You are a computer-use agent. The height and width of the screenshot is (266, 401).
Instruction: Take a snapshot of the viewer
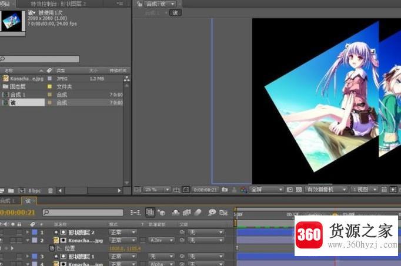click(225, 190)
